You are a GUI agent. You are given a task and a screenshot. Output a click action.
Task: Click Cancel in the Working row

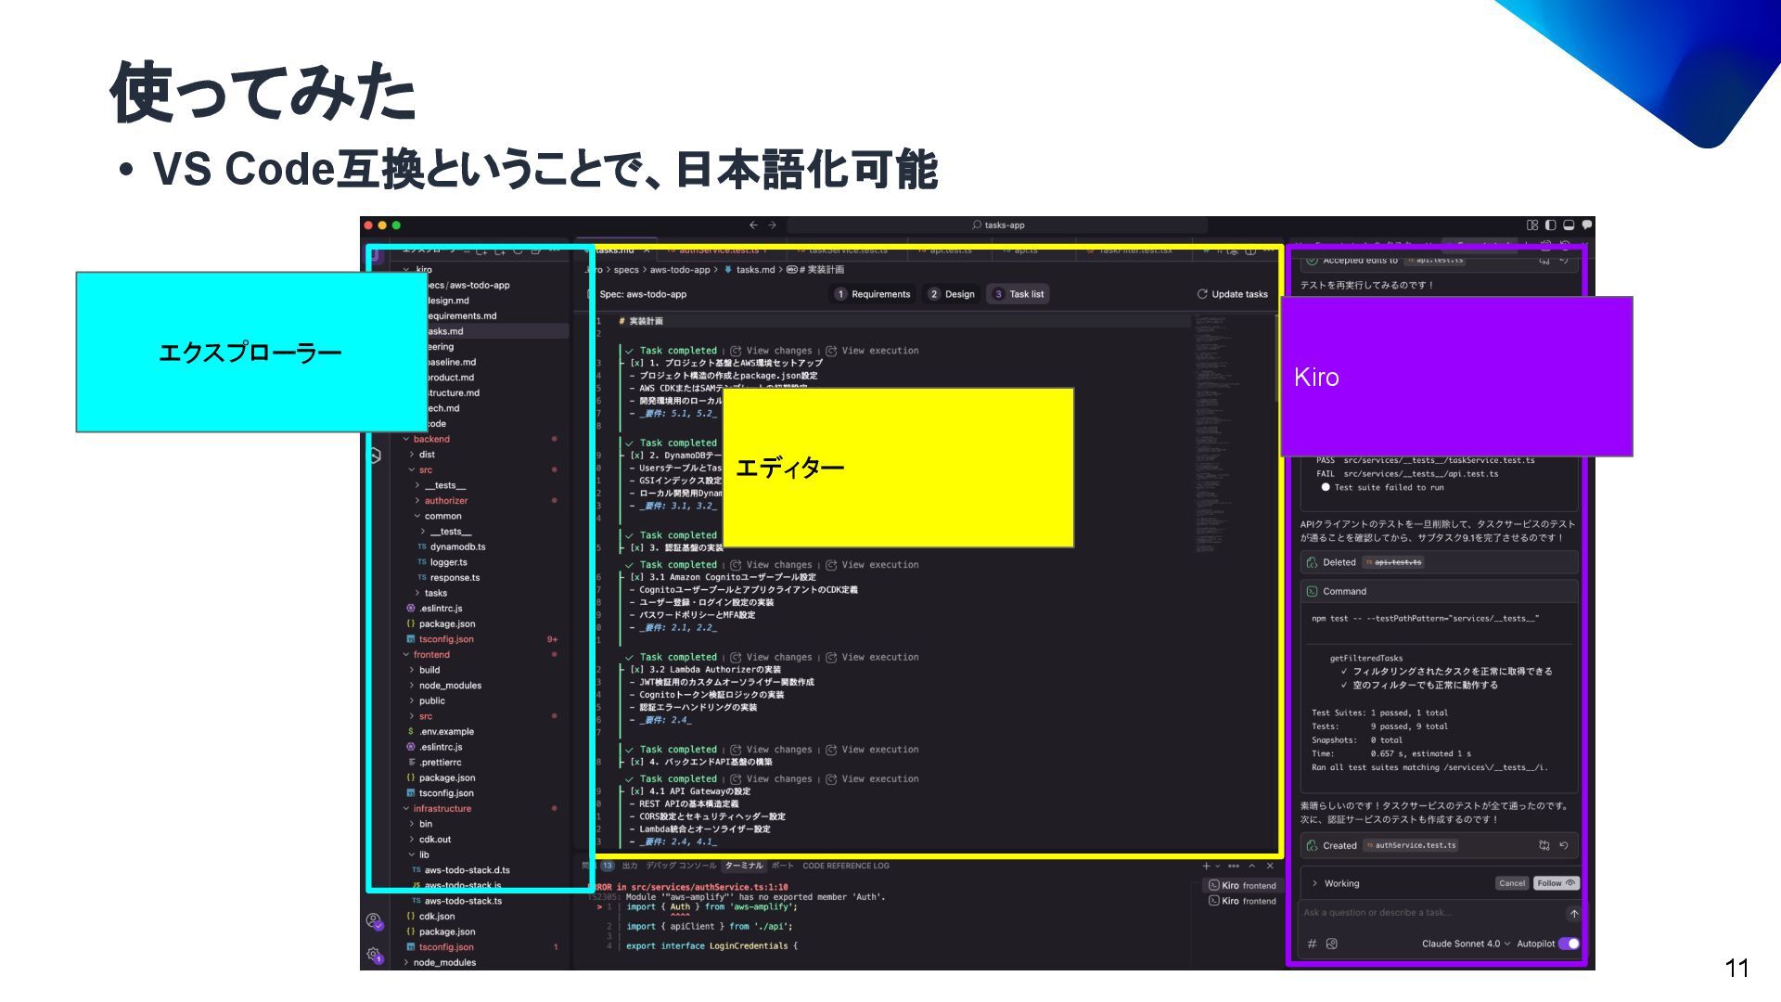pos(1512,883)
